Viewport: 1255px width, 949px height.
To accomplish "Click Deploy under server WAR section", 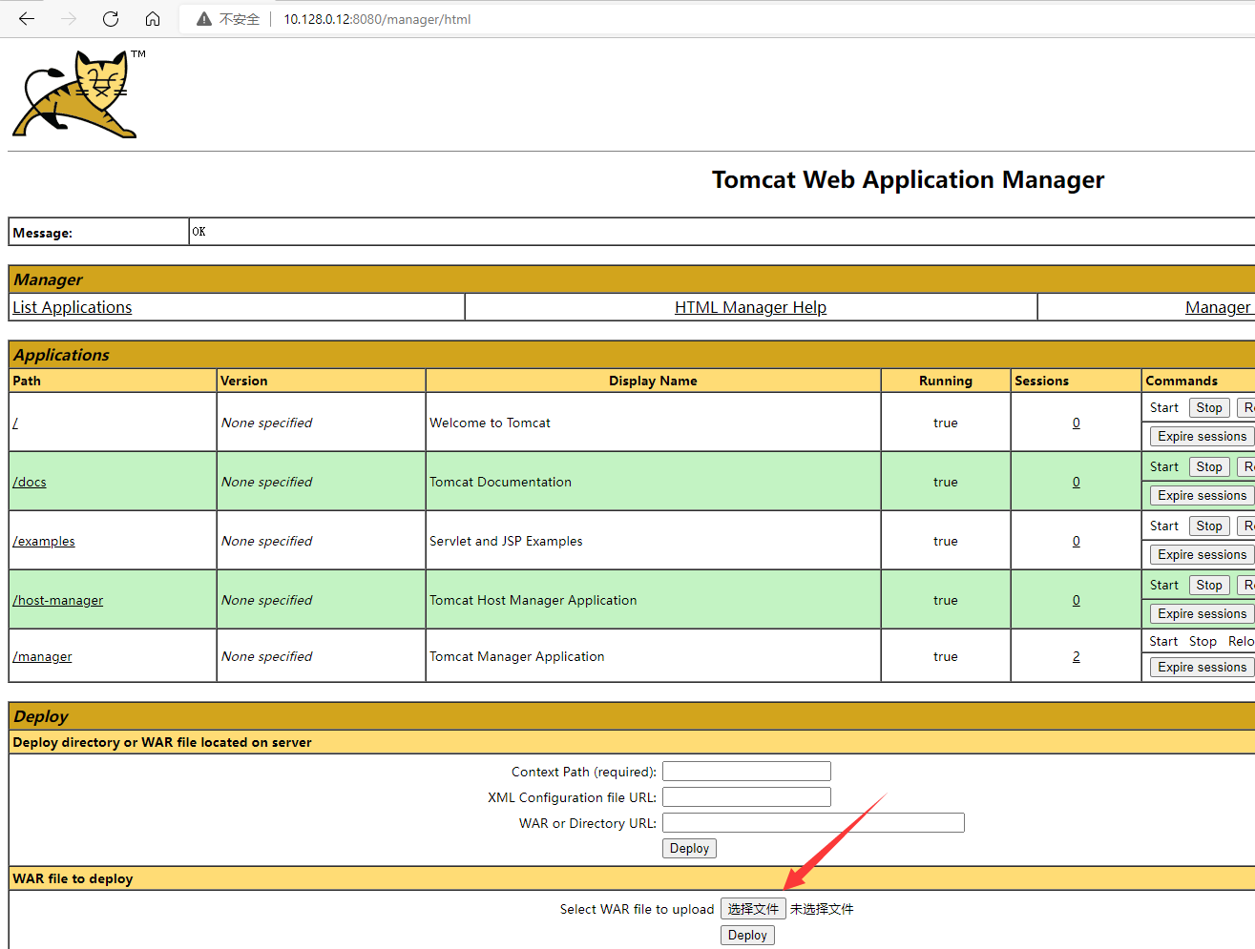I will click(689, 848).
